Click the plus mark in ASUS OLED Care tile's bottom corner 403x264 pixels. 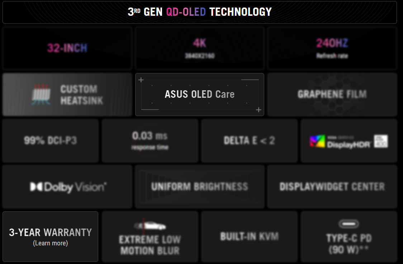click(259, 110)
